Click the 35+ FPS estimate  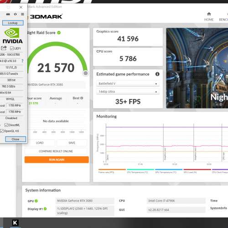point(128,102)
